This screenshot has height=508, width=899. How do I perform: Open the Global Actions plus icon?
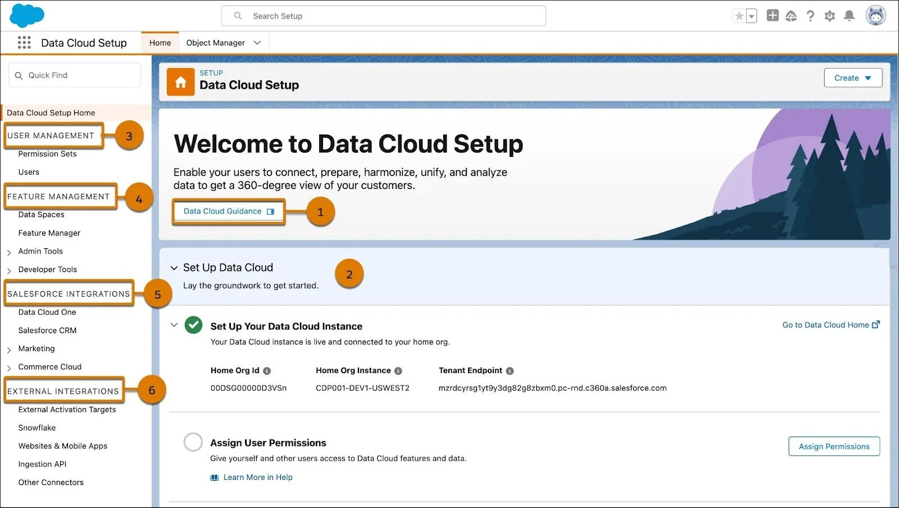coord(773,16)
